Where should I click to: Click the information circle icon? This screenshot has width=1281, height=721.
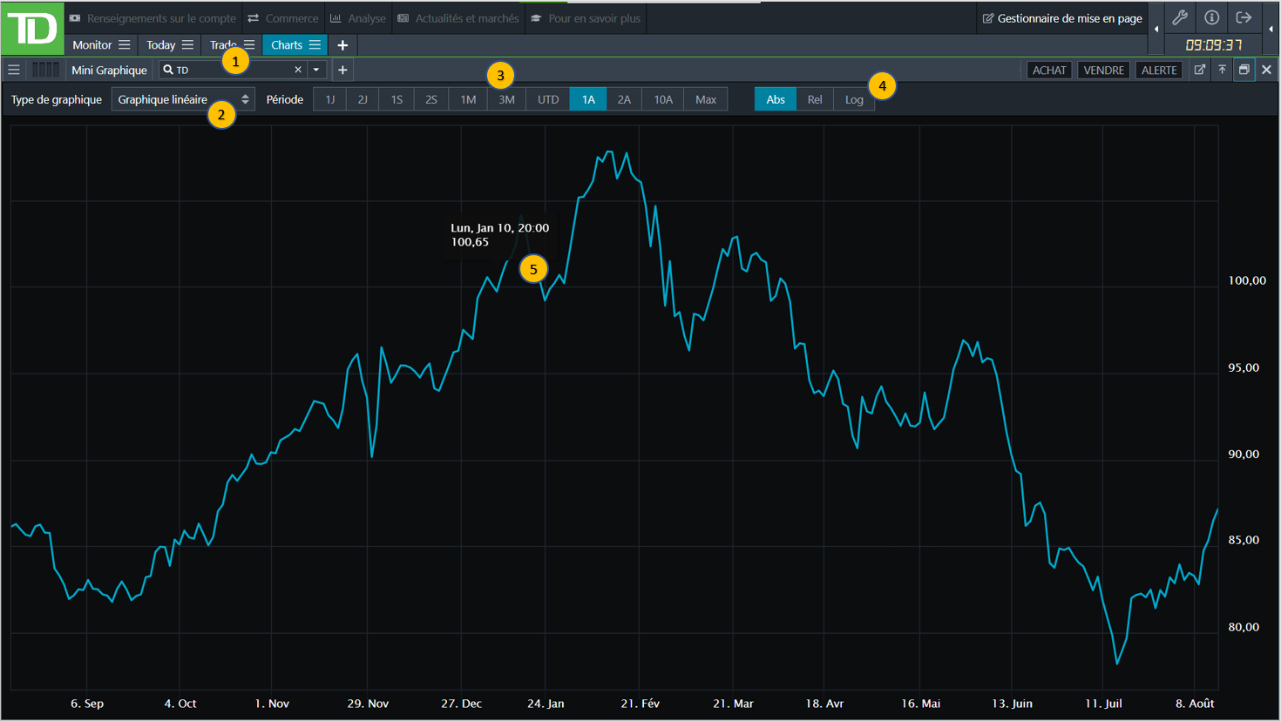point(1211,17)
